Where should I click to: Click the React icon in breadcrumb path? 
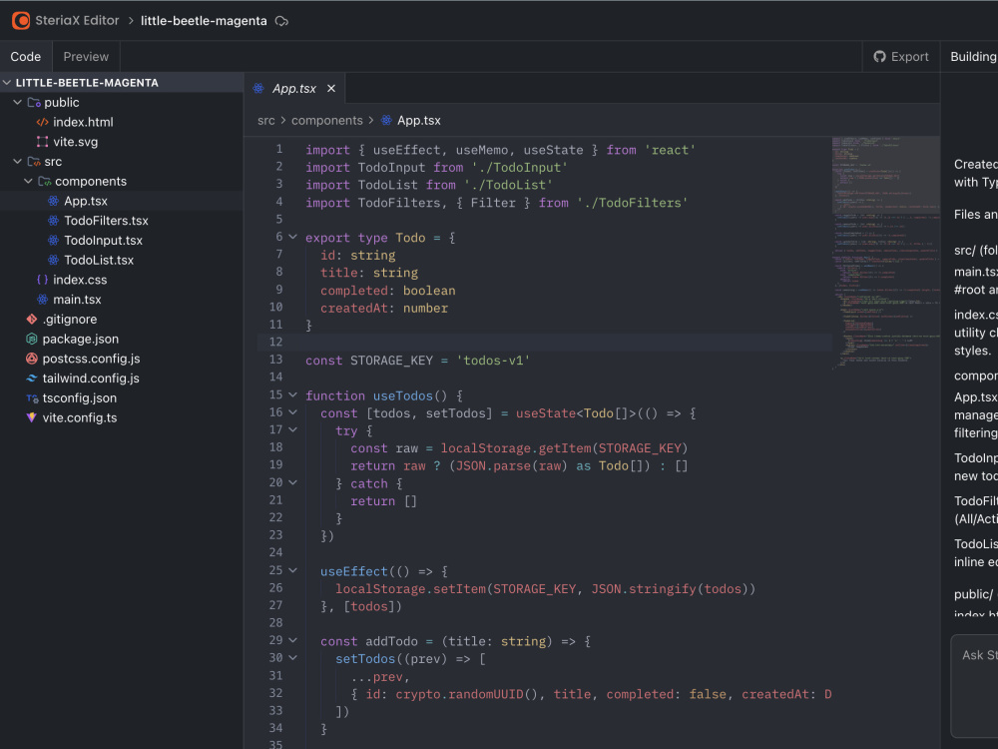coord(386,121)
